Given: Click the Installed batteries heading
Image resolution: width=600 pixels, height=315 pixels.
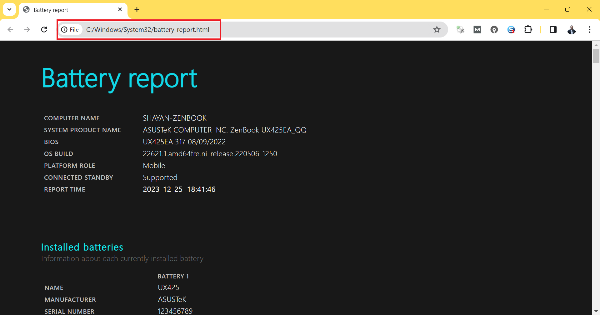Looking at the screenshot, I should tap(82, 247).
